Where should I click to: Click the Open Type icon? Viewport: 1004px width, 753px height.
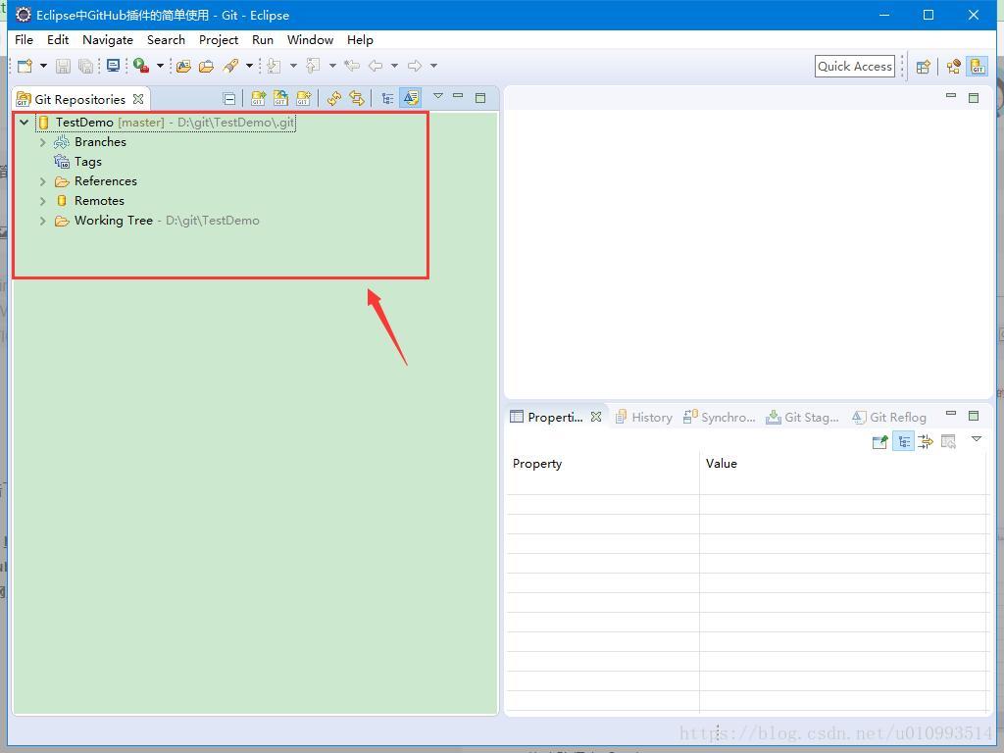pos(183,66)
